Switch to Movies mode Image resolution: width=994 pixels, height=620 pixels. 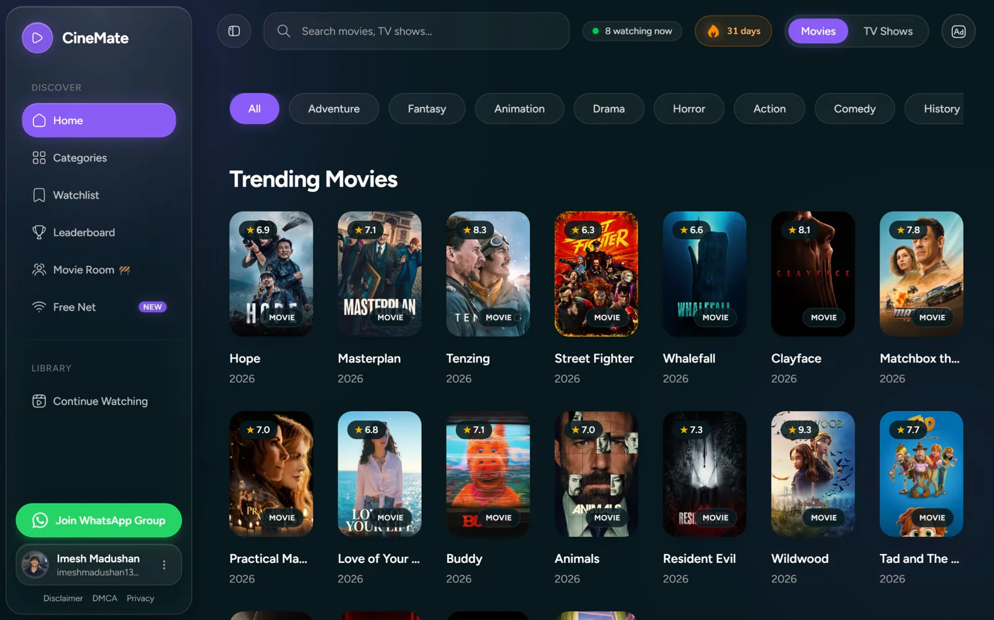click(x=818, y=31)
